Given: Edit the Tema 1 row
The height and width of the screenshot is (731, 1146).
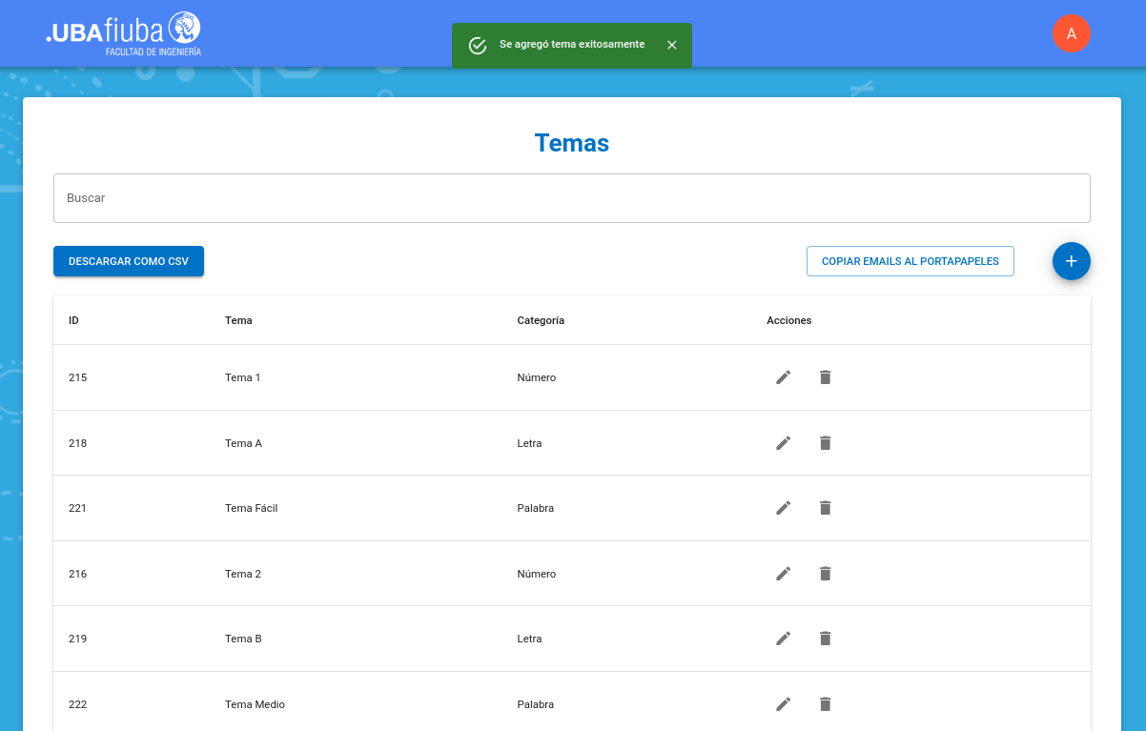Looking at the screenshot, I should click(783, 377).
